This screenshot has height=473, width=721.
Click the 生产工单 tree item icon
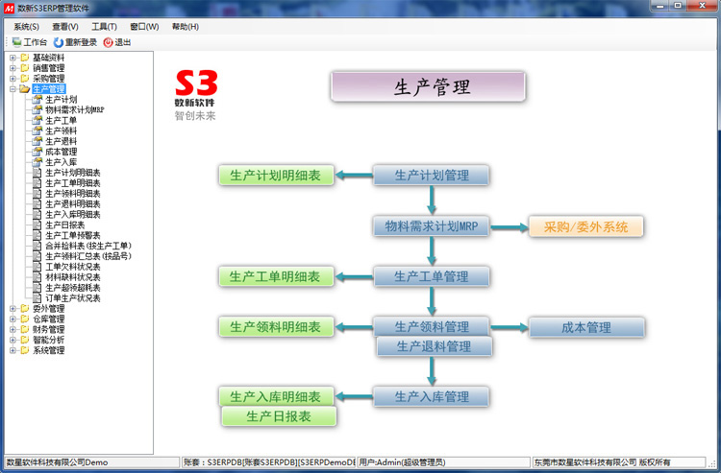pyautogui.click(x=37, y=120)
